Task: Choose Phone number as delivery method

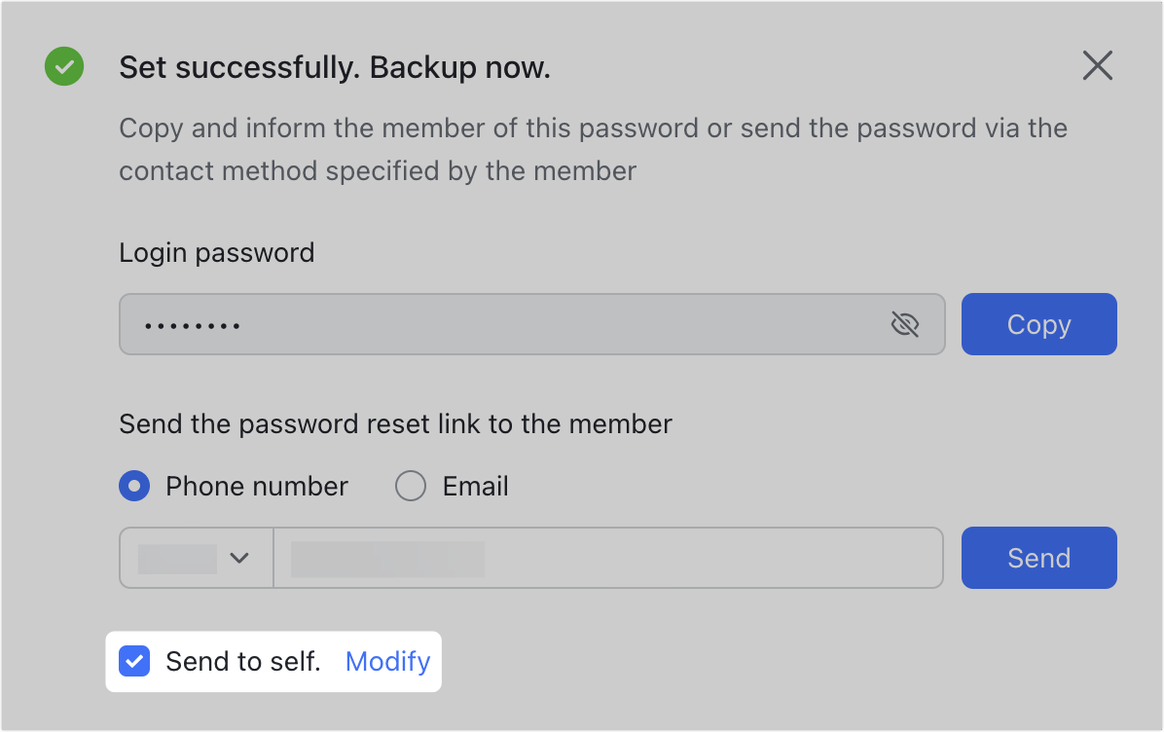Action: (134, 486)
